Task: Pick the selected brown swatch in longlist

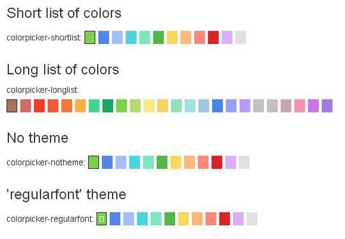Action: point(12,106)
